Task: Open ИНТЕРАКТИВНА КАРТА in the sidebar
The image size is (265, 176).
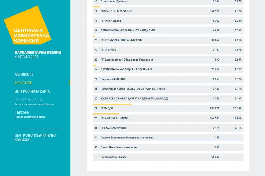Action: click(32, 91)
